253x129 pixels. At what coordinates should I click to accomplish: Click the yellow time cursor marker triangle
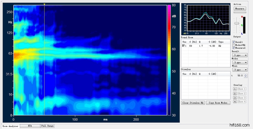pos(44,4)
